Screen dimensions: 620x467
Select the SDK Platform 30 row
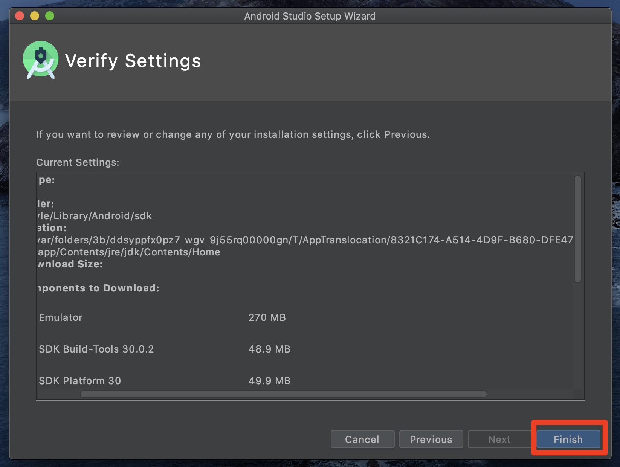(165, 381)
